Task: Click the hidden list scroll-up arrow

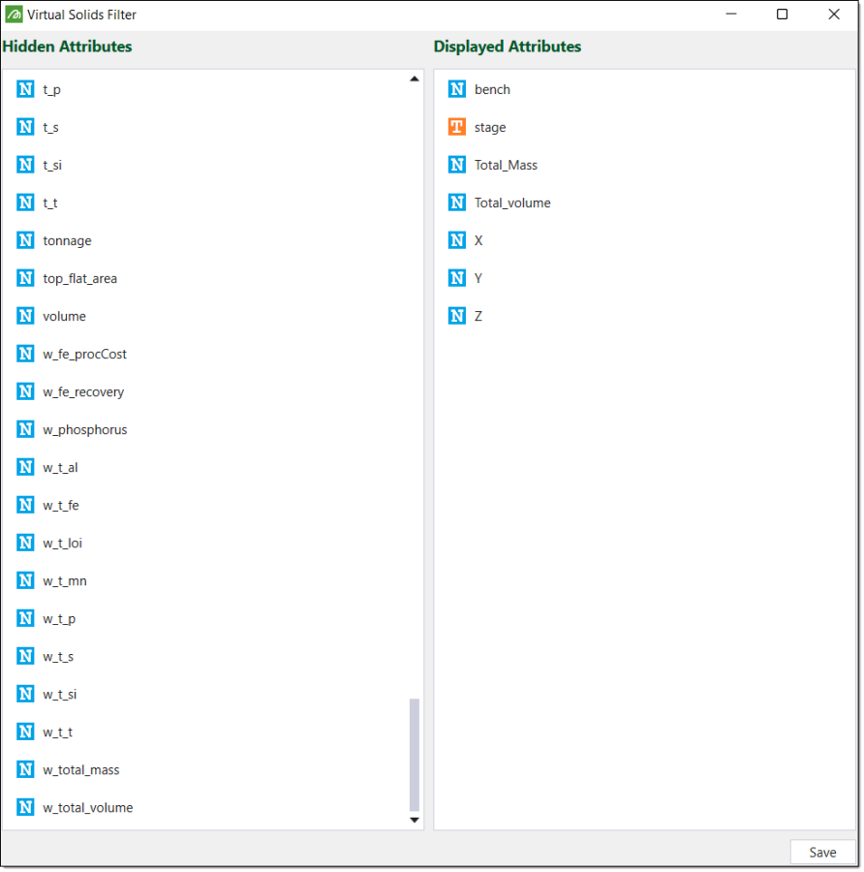Action: point(415,79)
